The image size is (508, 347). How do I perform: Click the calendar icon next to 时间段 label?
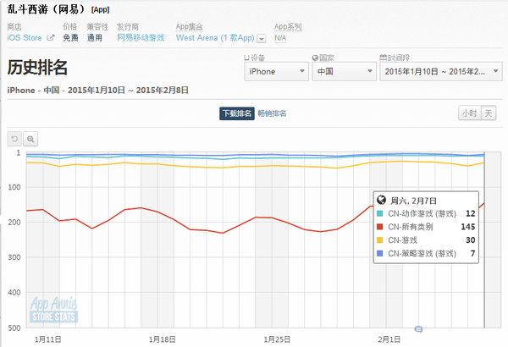click(x=383, y=58)
